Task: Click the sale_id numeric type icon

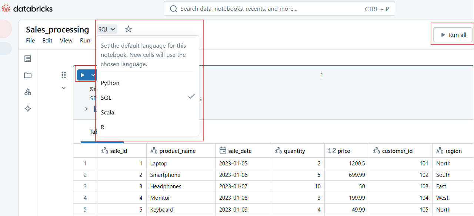Action: [104, 151]
